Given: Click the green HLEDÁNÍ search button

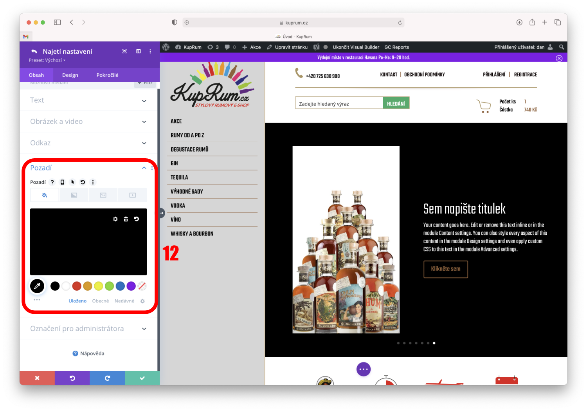Looking at the screenshot, I should click(x=396, y=103).
